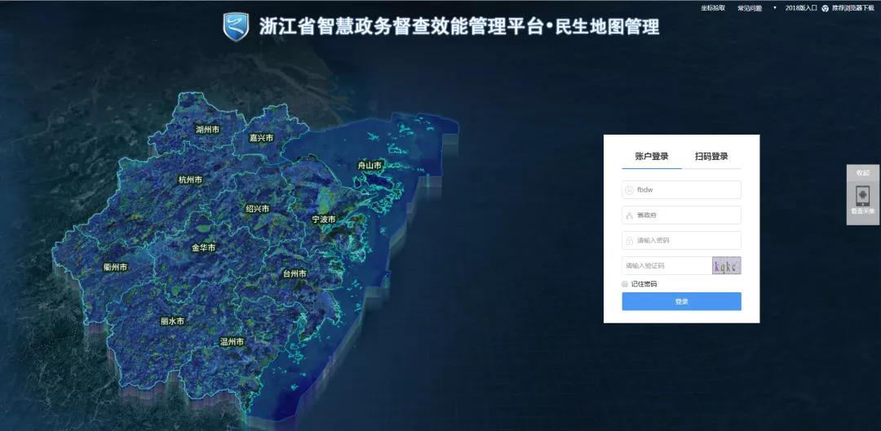The height and width of the screenshot is (431, 881).
Task: Collapse the side panel via 收起
Action: (863, 173)
